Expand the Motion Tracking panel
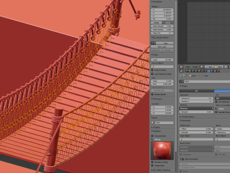This screenshot has height=173, width=230. tap(152, 170)
